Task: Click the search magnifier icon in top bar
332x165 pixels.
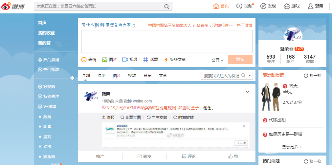Action: click(x=166, y=7)
